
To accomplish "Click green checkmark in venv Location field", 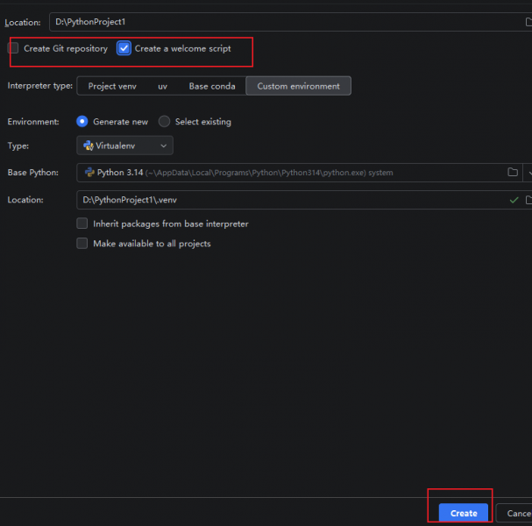I will point(514,200).
